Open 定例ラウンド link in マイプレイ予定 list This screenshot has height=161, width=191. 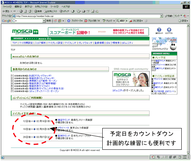pos(64,136)
